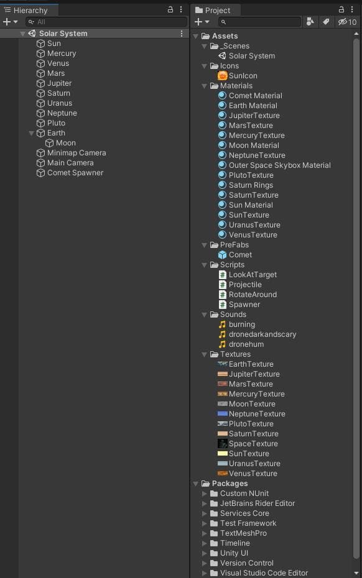Screen dimensions: 362x578
Task: Click the Sun GameObject cube icon
Action: point(40,44)
